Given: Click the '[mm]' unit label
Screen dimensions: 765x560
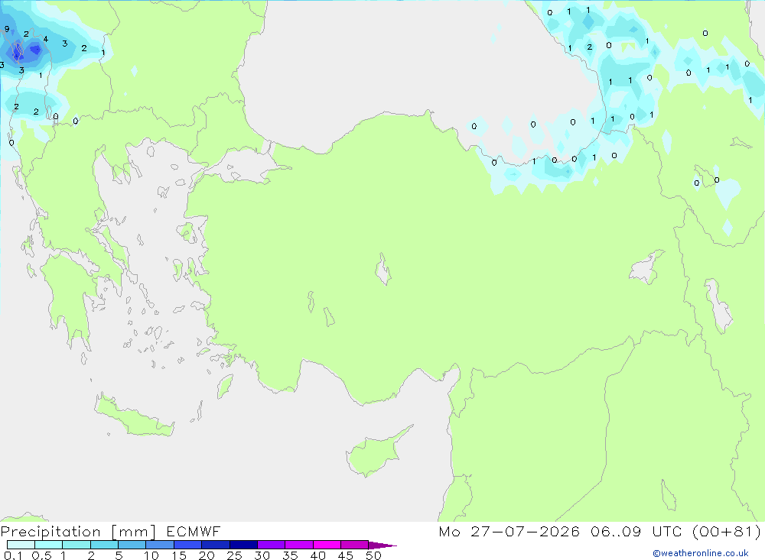Looking at the screenshot, I should (134, 532).
